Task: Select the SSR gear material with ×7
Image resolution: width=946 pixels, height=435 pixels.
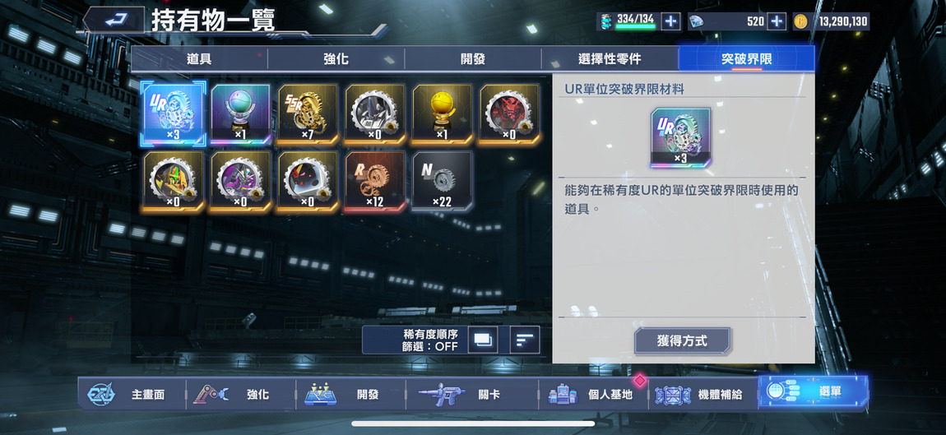Action: tap(308, 114)
